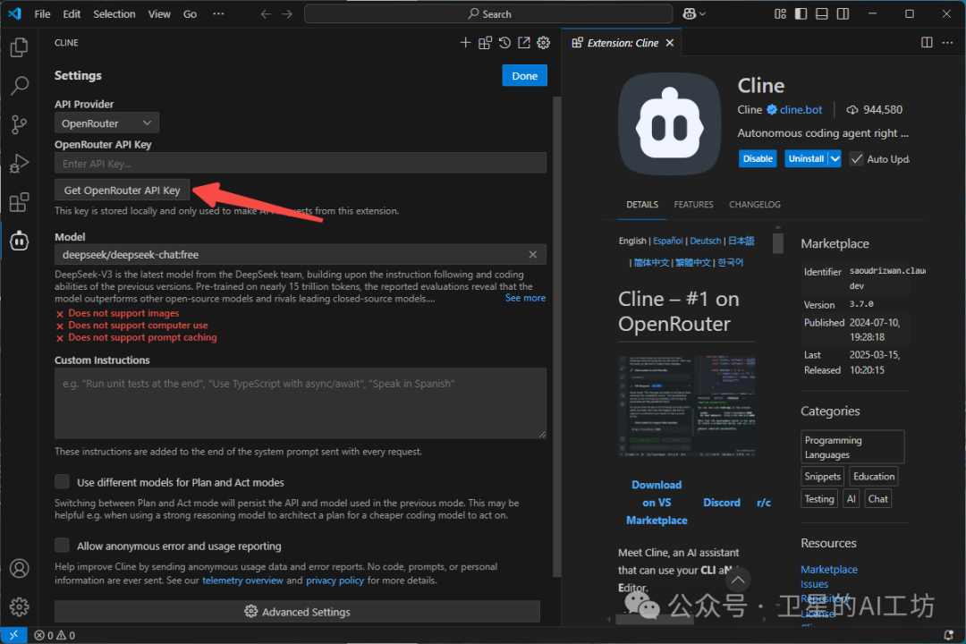Viewport: 966px width, 644px height.
Task: View Cline task history with clock icon
Action: click(504, 42)
